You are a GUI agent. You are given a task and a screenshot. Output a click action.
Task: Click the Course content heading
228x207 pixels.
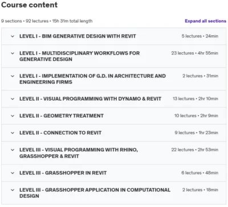click(x=29, y=5)
